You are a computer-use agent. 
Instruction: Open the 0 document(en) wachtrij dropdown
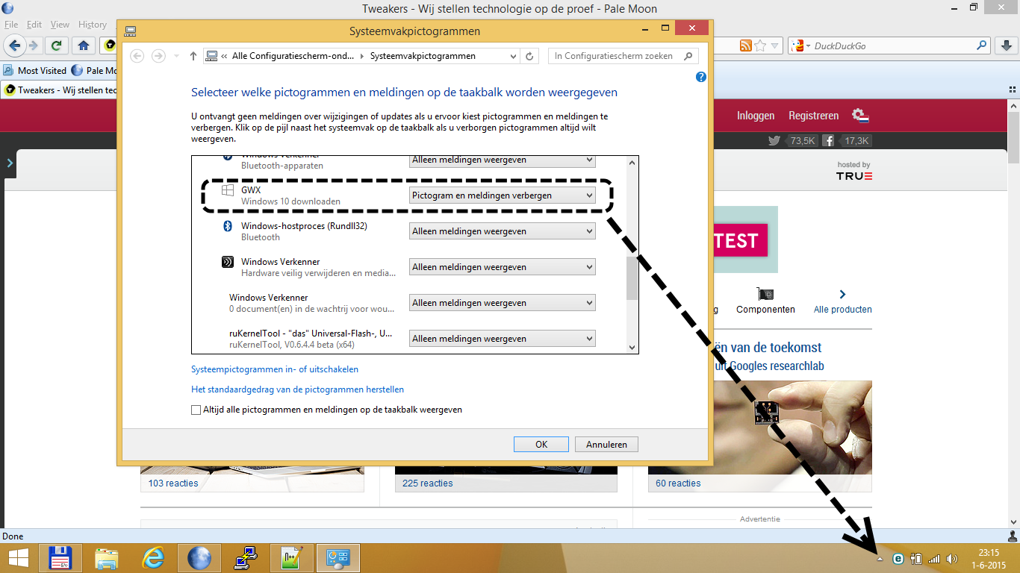click(x=503, y=303)
